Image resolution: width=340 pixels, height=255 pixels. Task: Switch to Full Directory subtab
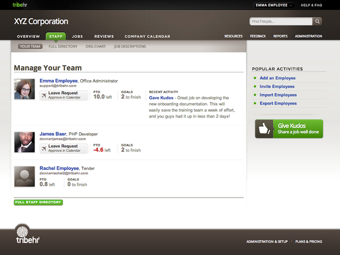[x=63, y=47]
